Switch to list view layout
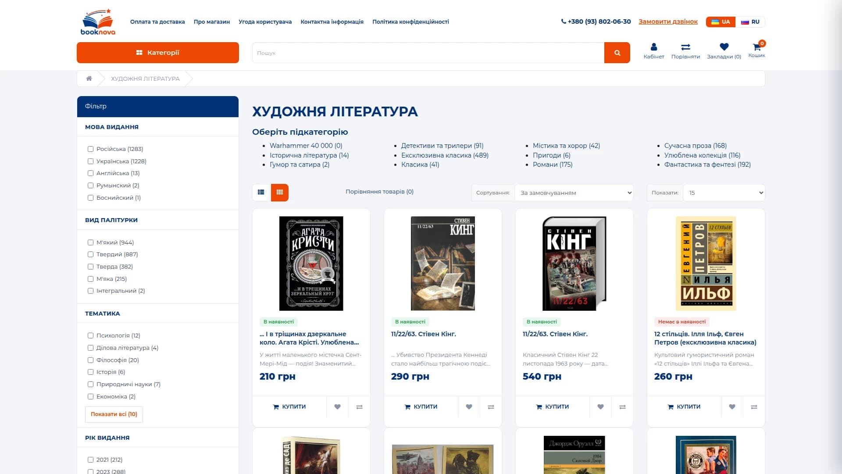Screen dimensions: 842x474 [261, 192]
